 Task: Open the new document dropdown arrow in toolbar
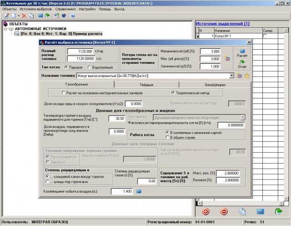click(18, 15)
